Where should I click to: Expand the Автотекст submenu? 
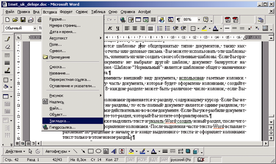tap(73, 38)
